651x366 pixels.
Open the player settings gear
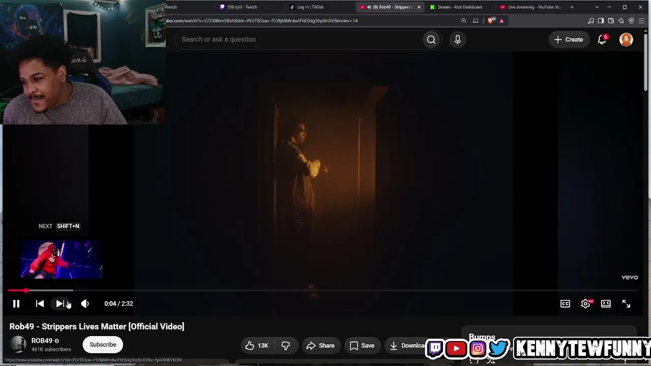(585, 303)
